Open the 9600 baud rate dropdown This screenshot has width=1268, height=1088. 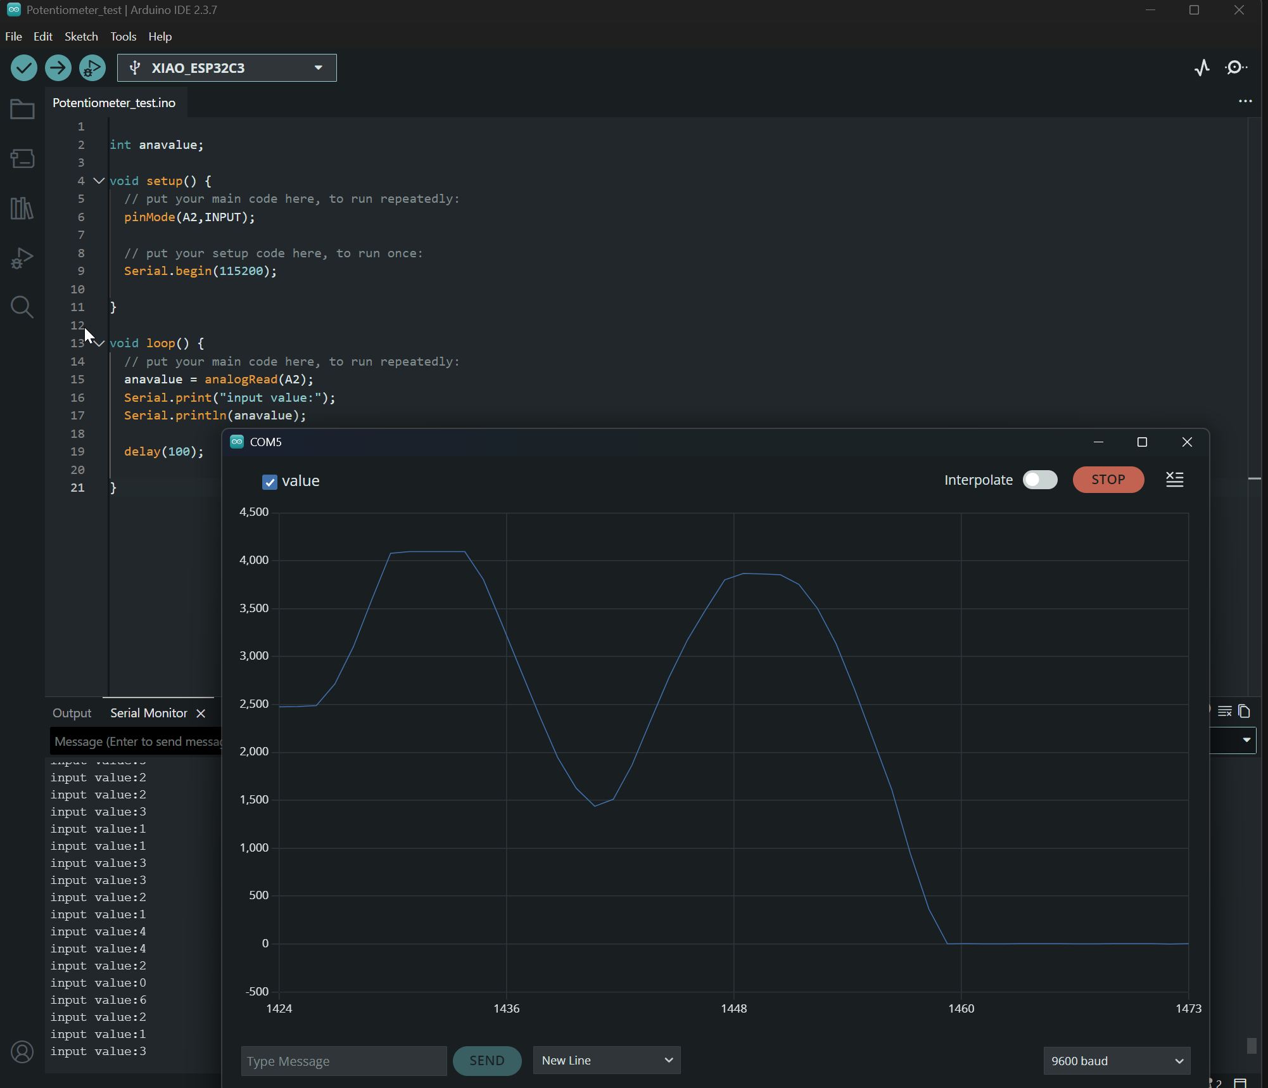click(x=1117, y=1060)
